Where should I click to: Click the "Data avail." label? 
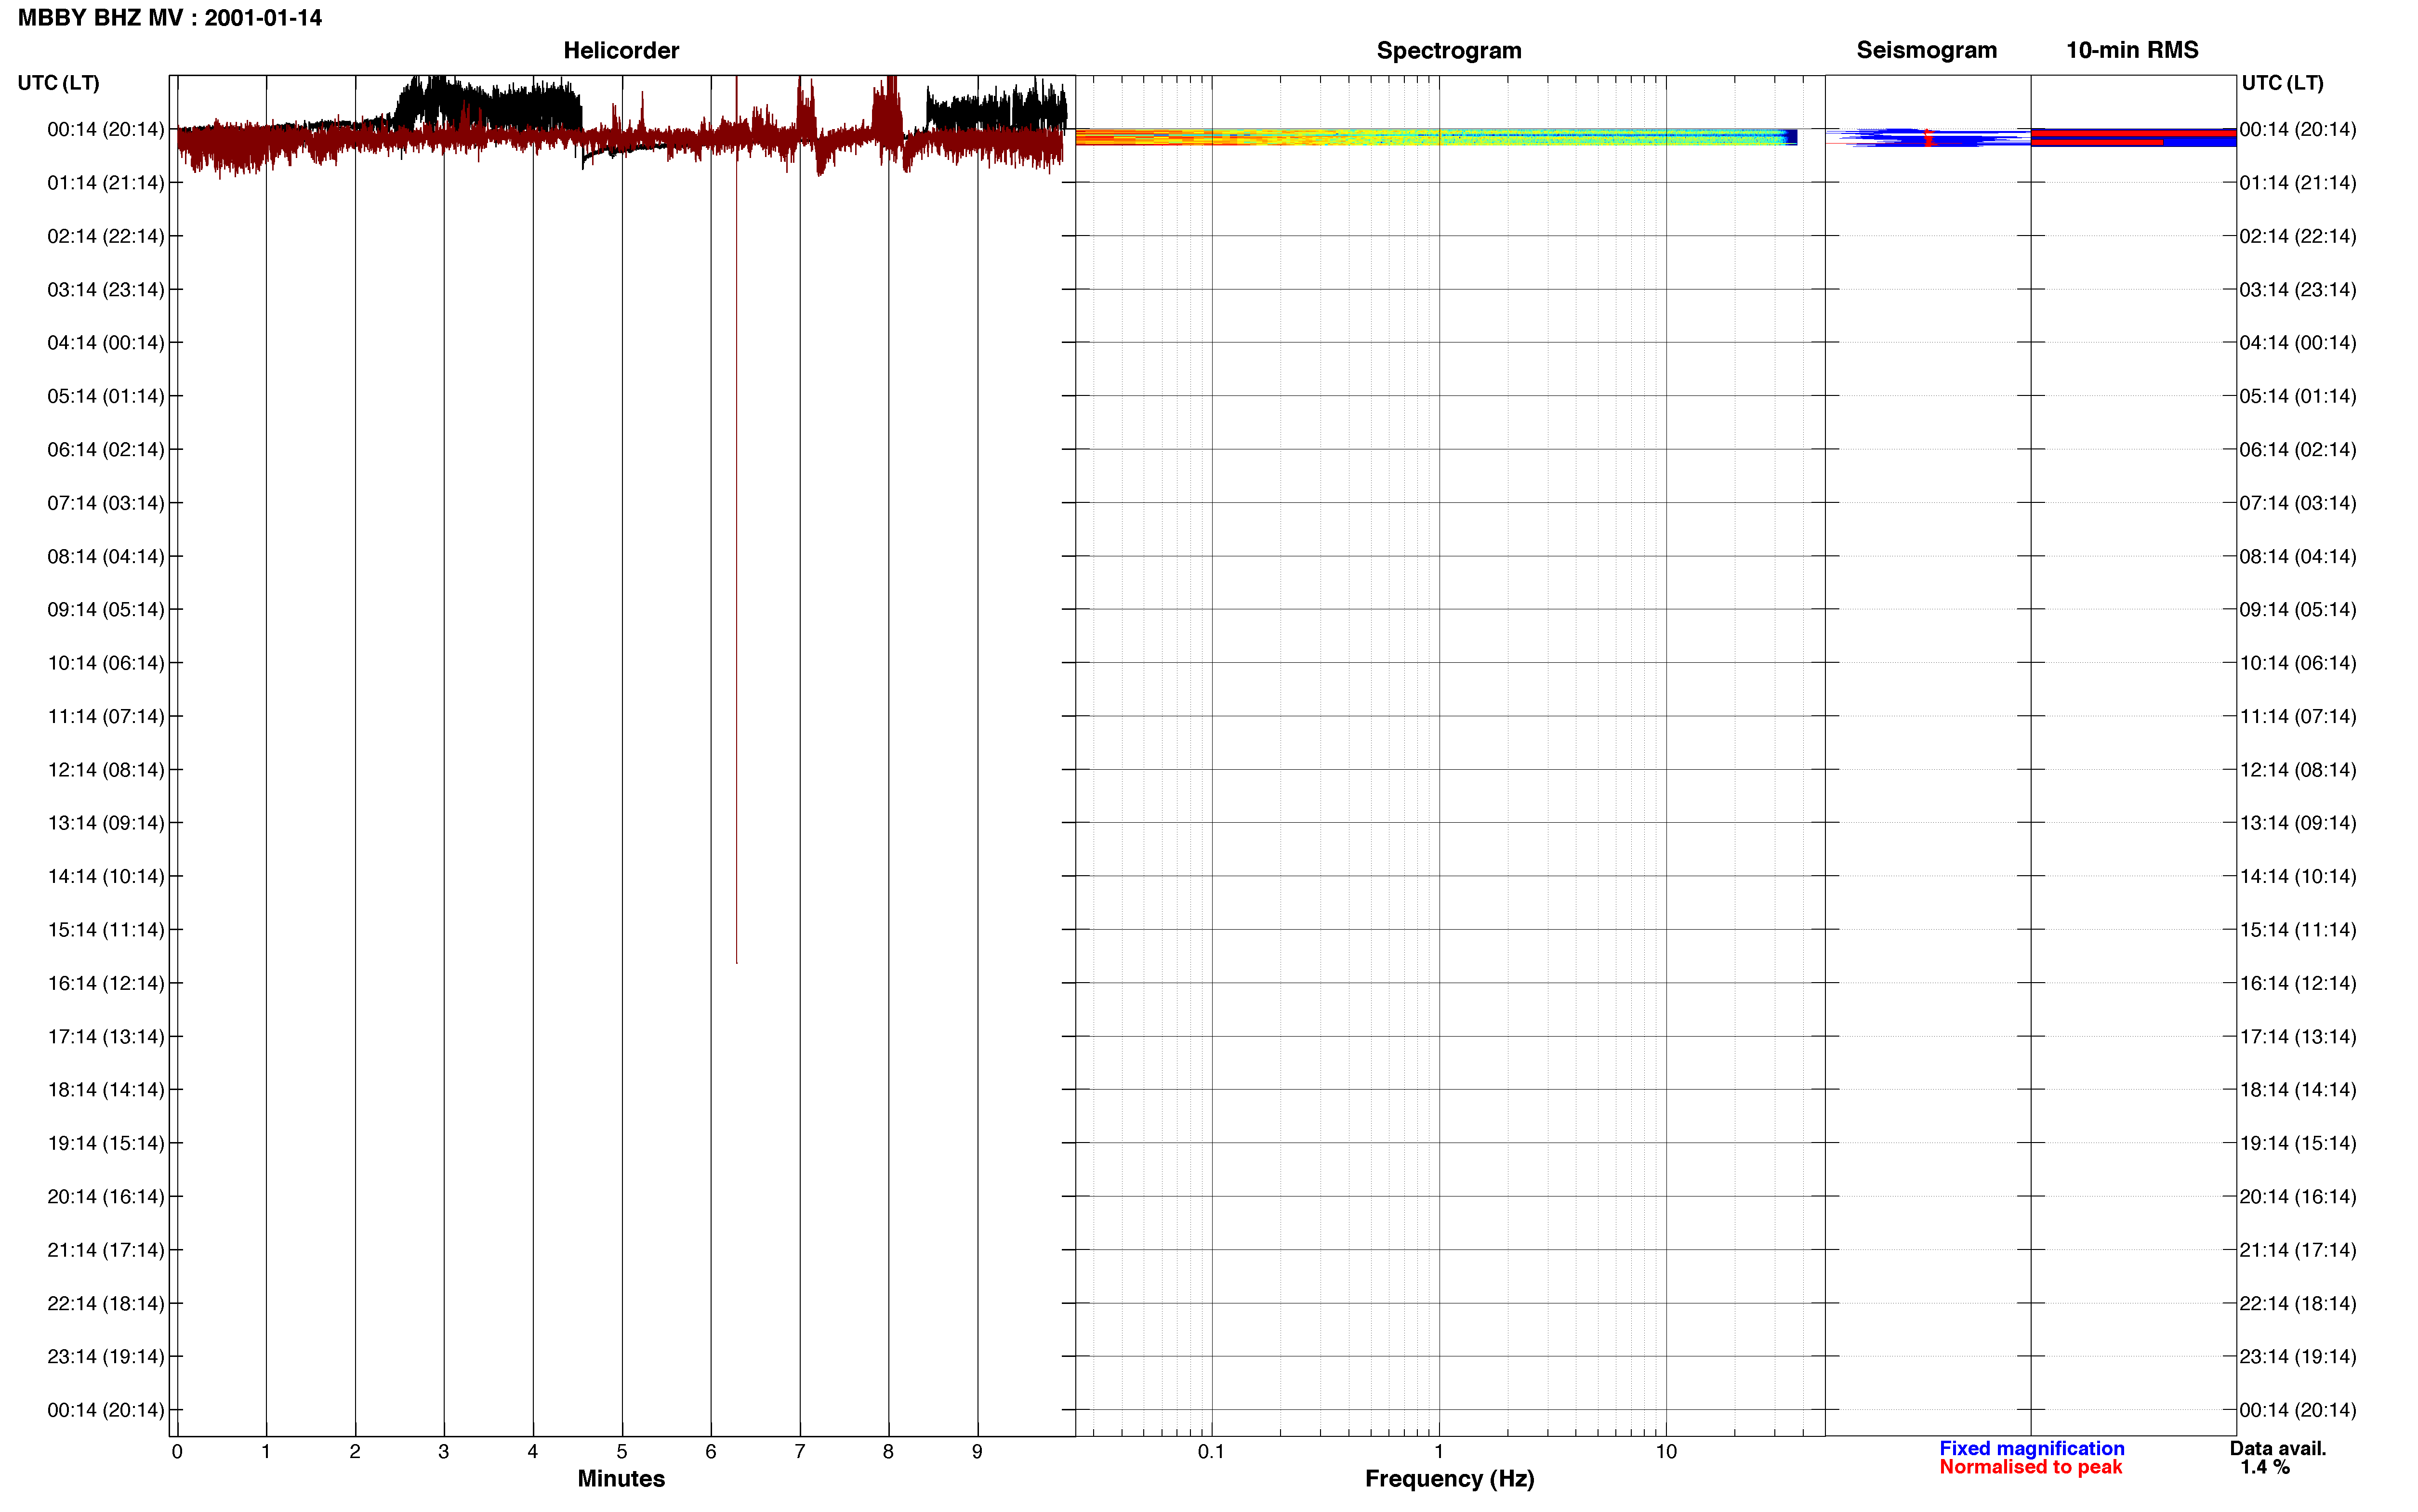pyautogui.click(x=2278, y=1448)
